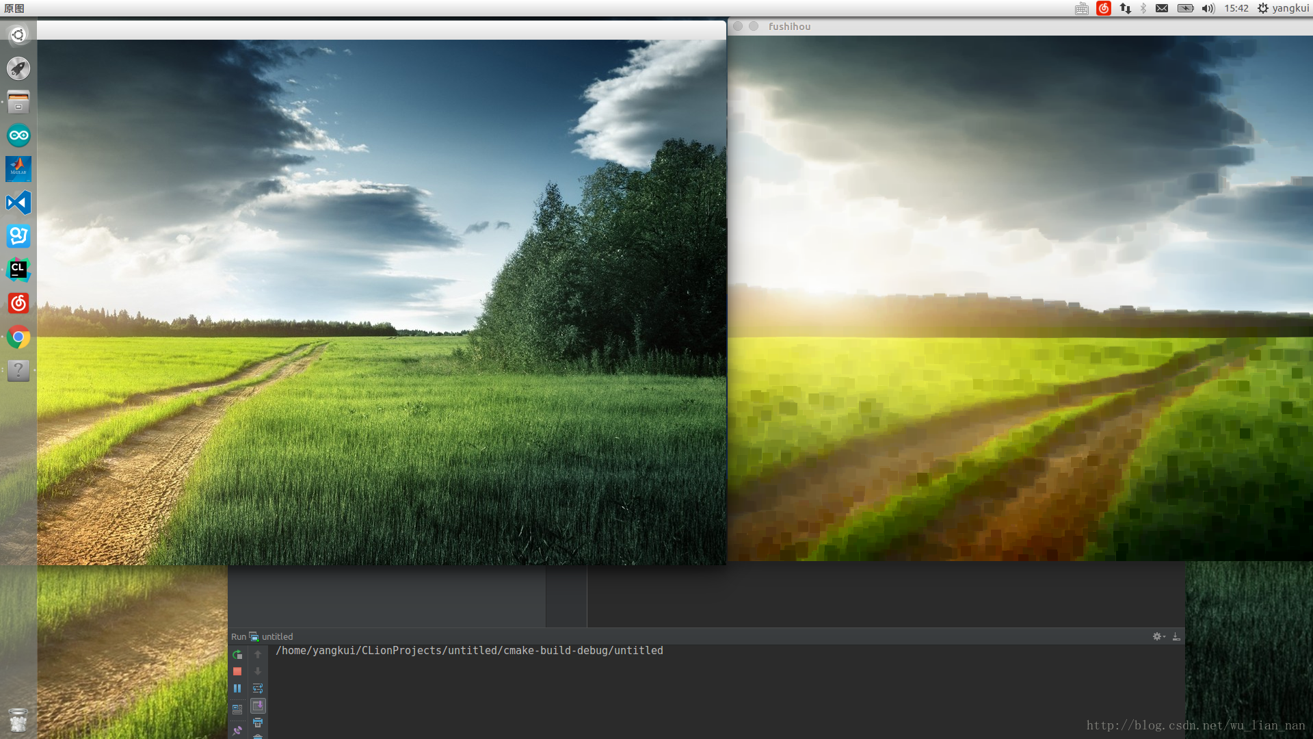
Task: Pin the Run tab
Action: 237,730
